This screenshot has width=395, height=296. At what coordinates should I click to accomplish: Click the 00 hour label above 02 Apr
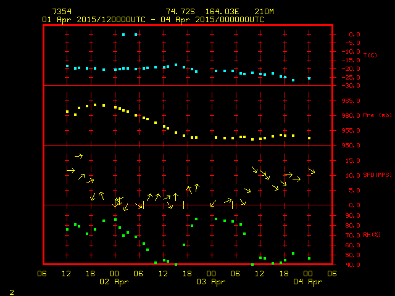point(114,274)
